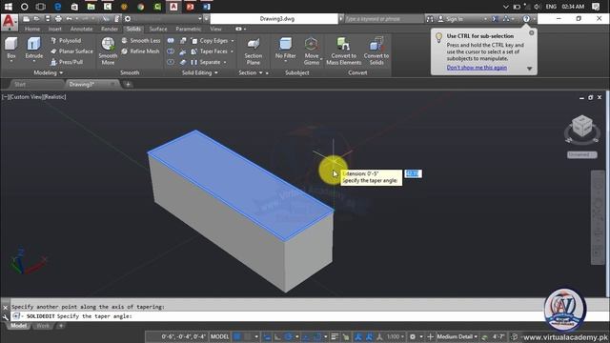Viewport: 610px width, 343px height.
Task: Open the Medium Detail dropdown
Action: [x=457, y=336]
